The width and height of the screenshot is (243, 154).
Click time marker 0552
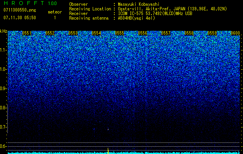pos(50,33)
